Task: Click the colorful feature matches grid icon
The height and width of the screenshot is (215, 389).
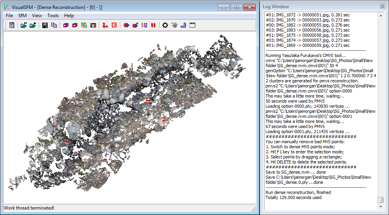Action: [x=93, y=25]
